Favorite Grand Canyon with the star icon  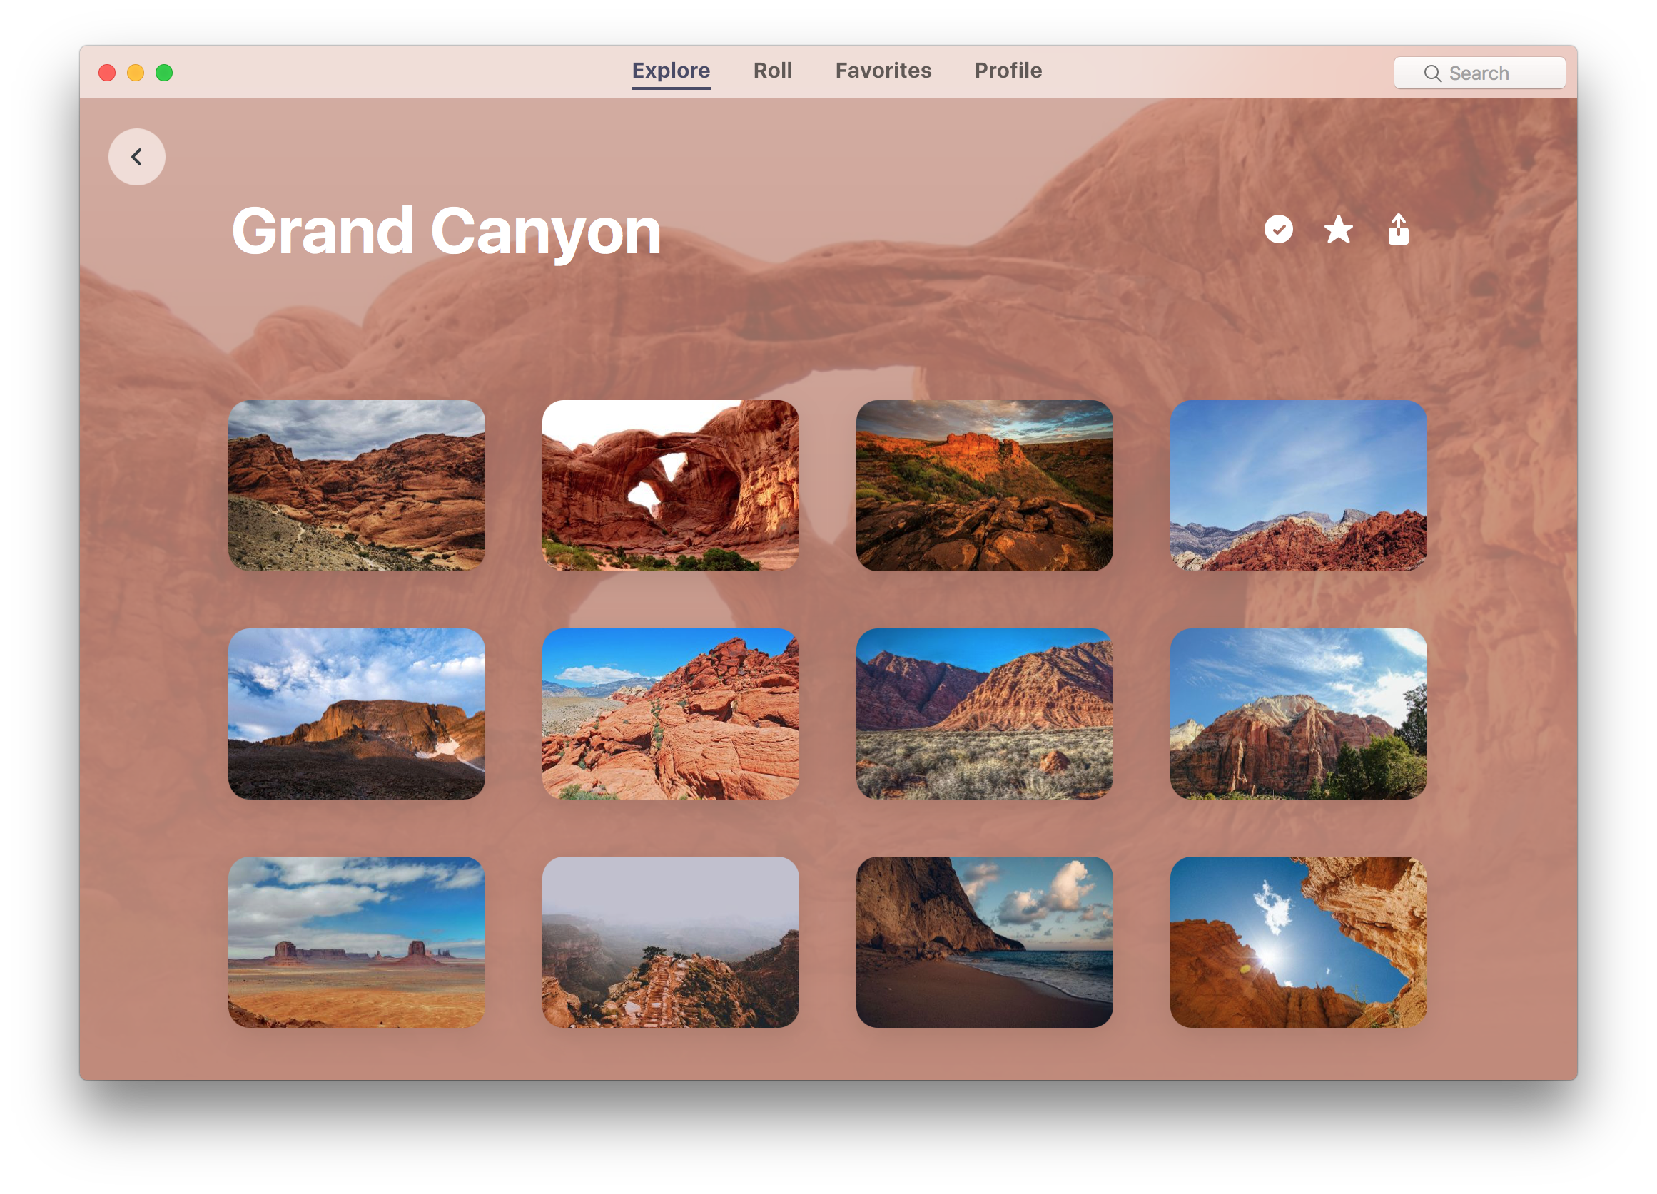(x=1338, y=229)
